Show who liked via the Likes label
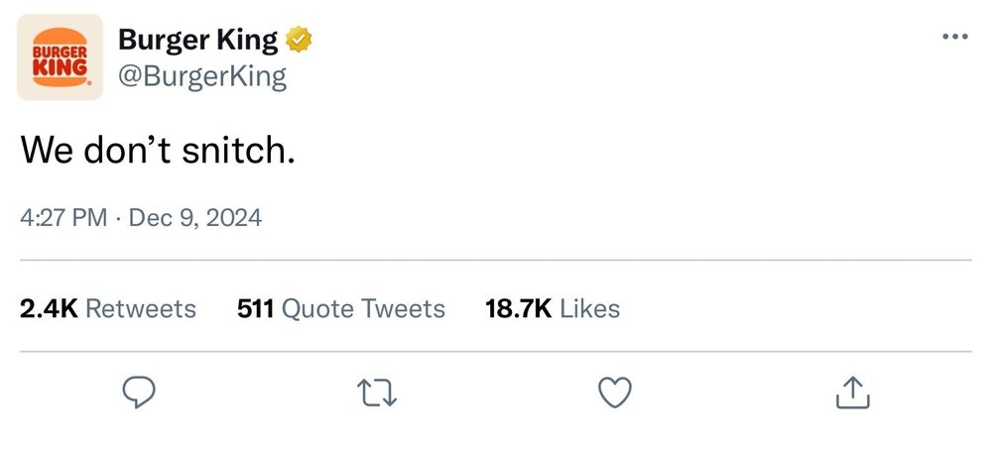Image resolution: width=992 pixels, height=452 pixels. (x=590, y=308)
